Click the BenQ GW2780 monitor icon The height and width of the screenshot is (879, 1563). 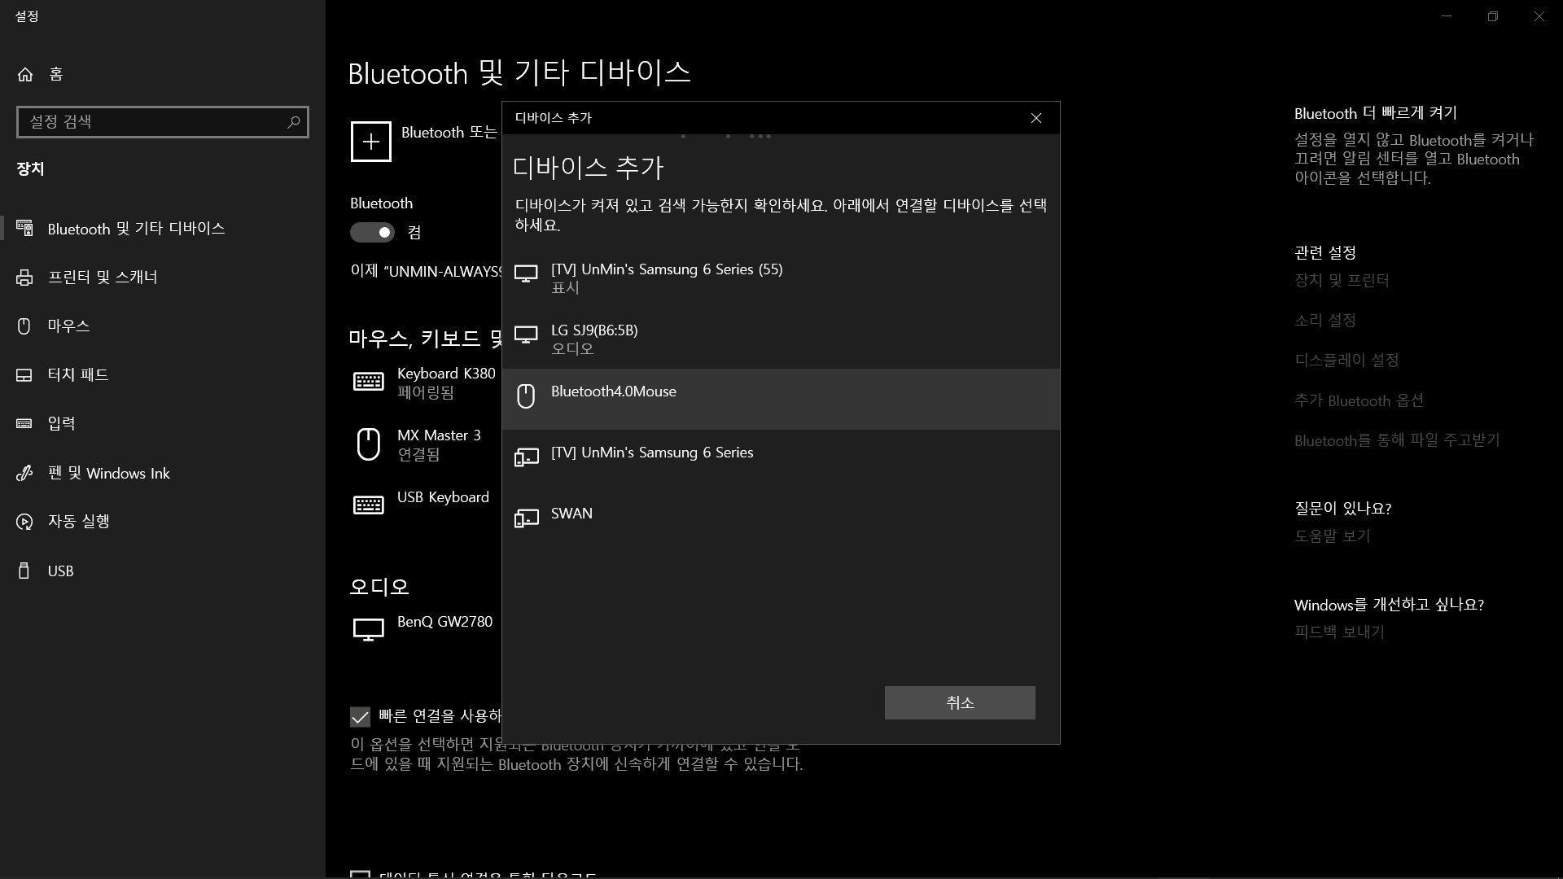pos(369,629)
